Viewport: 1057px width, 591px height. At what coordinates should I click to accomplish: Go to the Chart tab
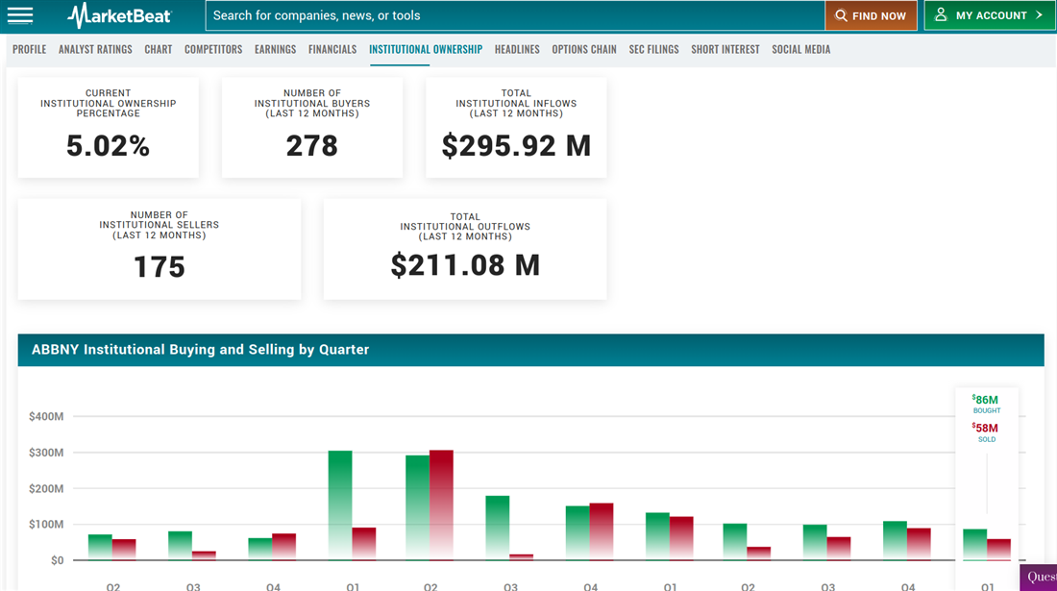pos(159,49)
